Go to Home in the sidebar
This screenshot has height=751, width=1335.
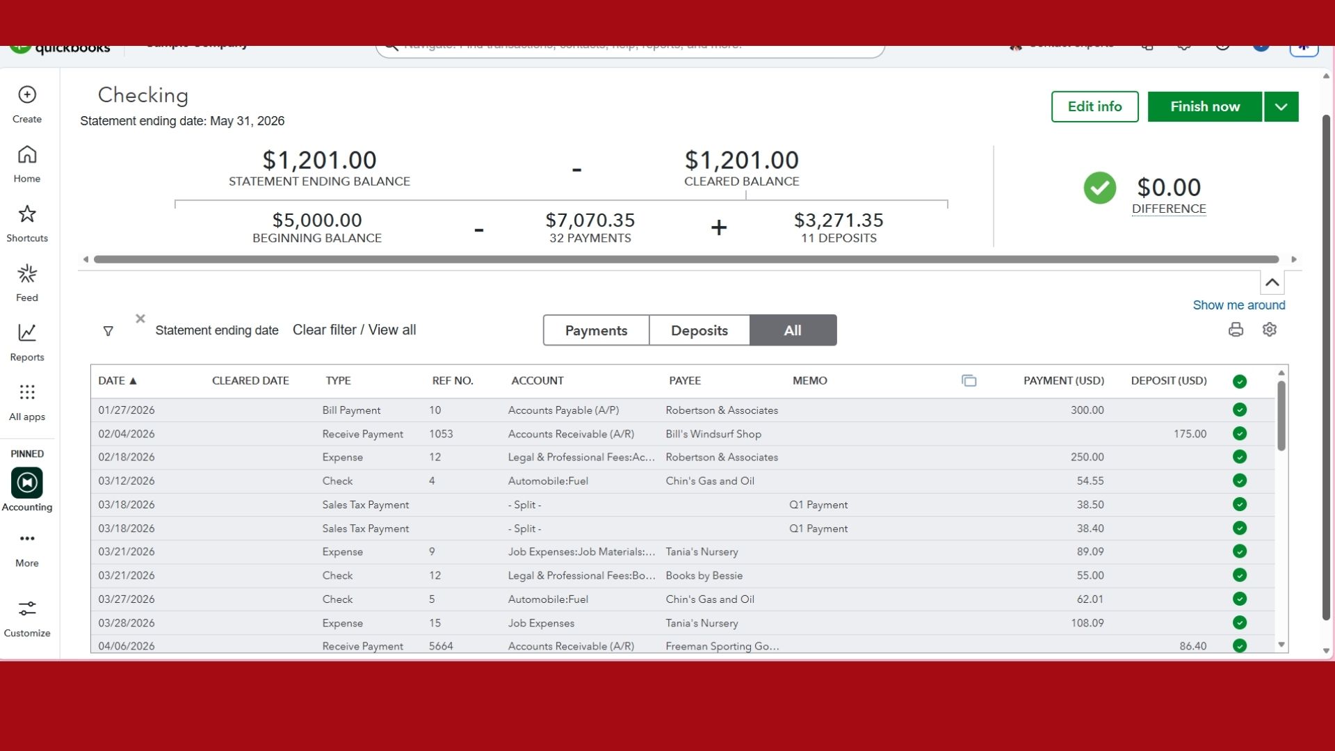(x=27, y=154)
